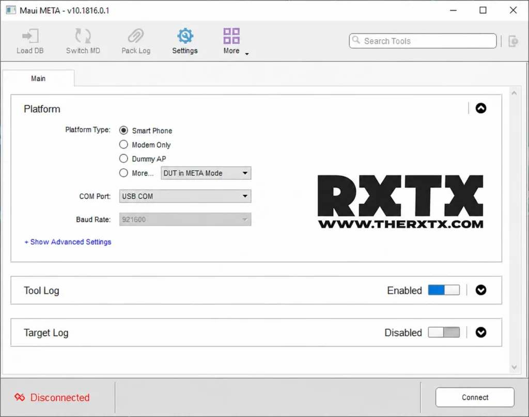Disable the Tool Log toggle switch
Viewport: 529px width, 417px height.
point(444,290)
